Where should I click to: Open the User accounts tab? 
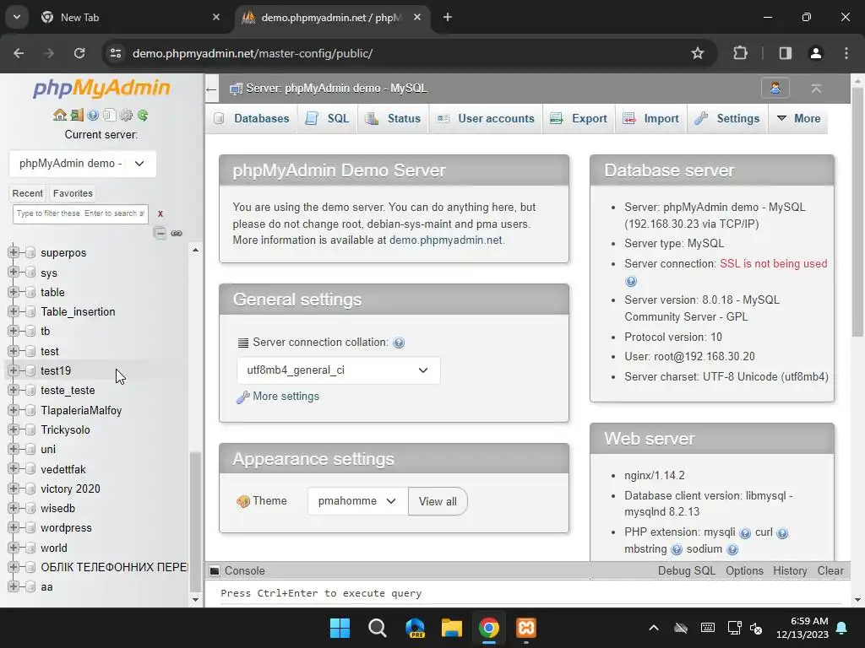click(x=486, y=118)
